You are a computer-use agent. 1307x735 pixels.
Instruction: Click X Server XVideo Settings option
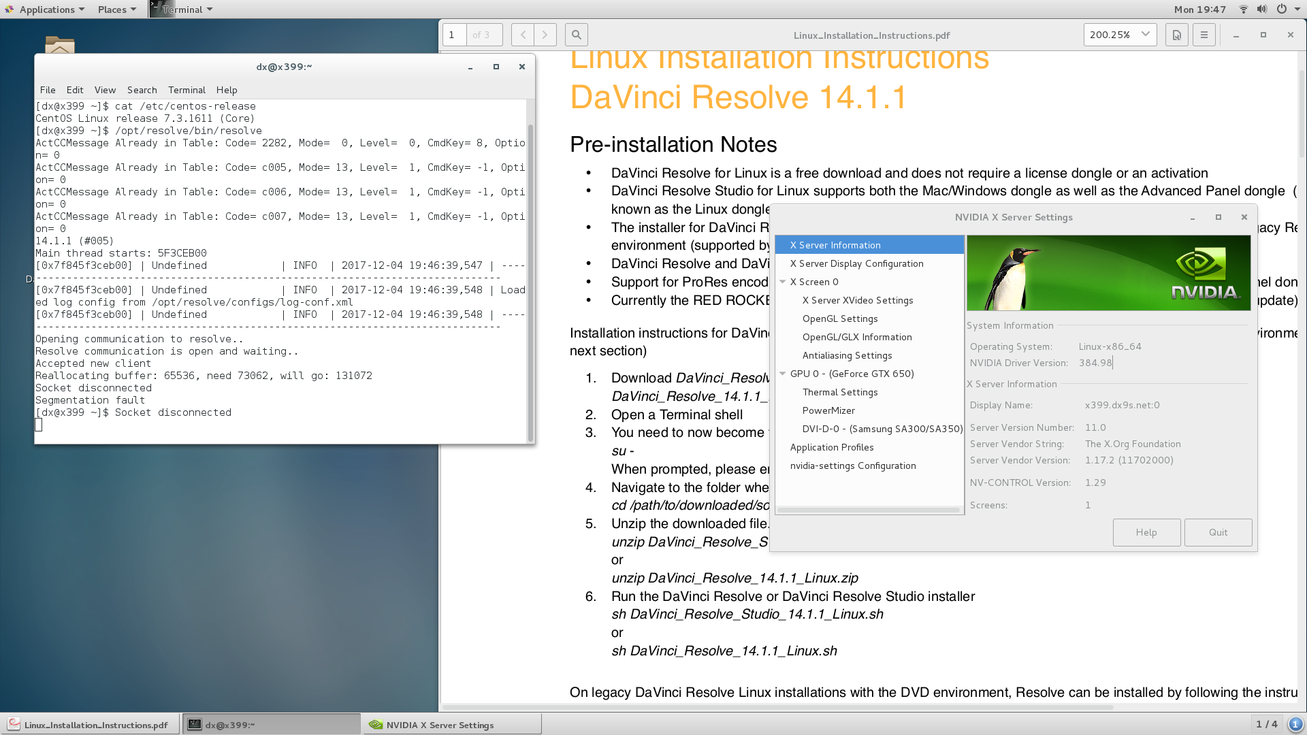(x=857, y=299)
